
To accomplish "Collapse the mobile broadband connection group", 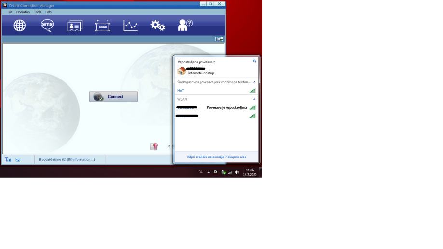I will [254, 82].
